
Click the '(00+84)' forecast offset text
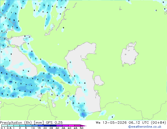(x=159, y=123)
